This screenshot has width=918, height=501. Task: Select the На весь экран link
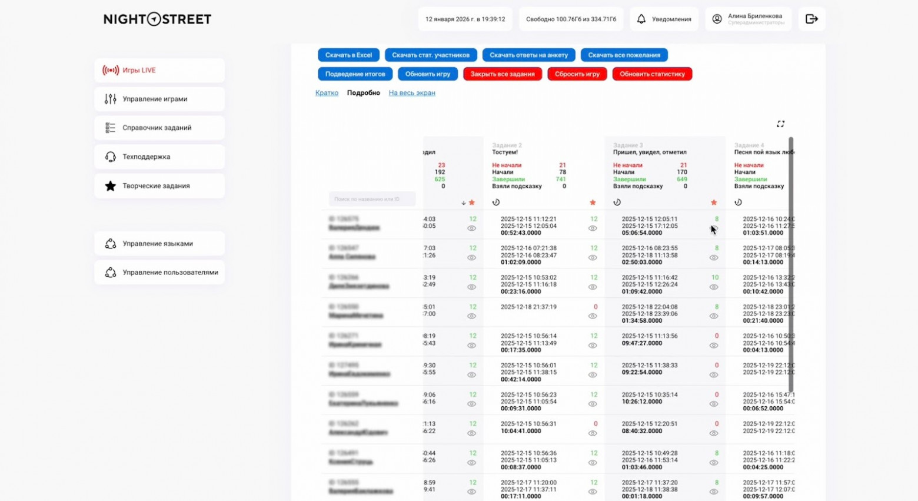[412, 92]
